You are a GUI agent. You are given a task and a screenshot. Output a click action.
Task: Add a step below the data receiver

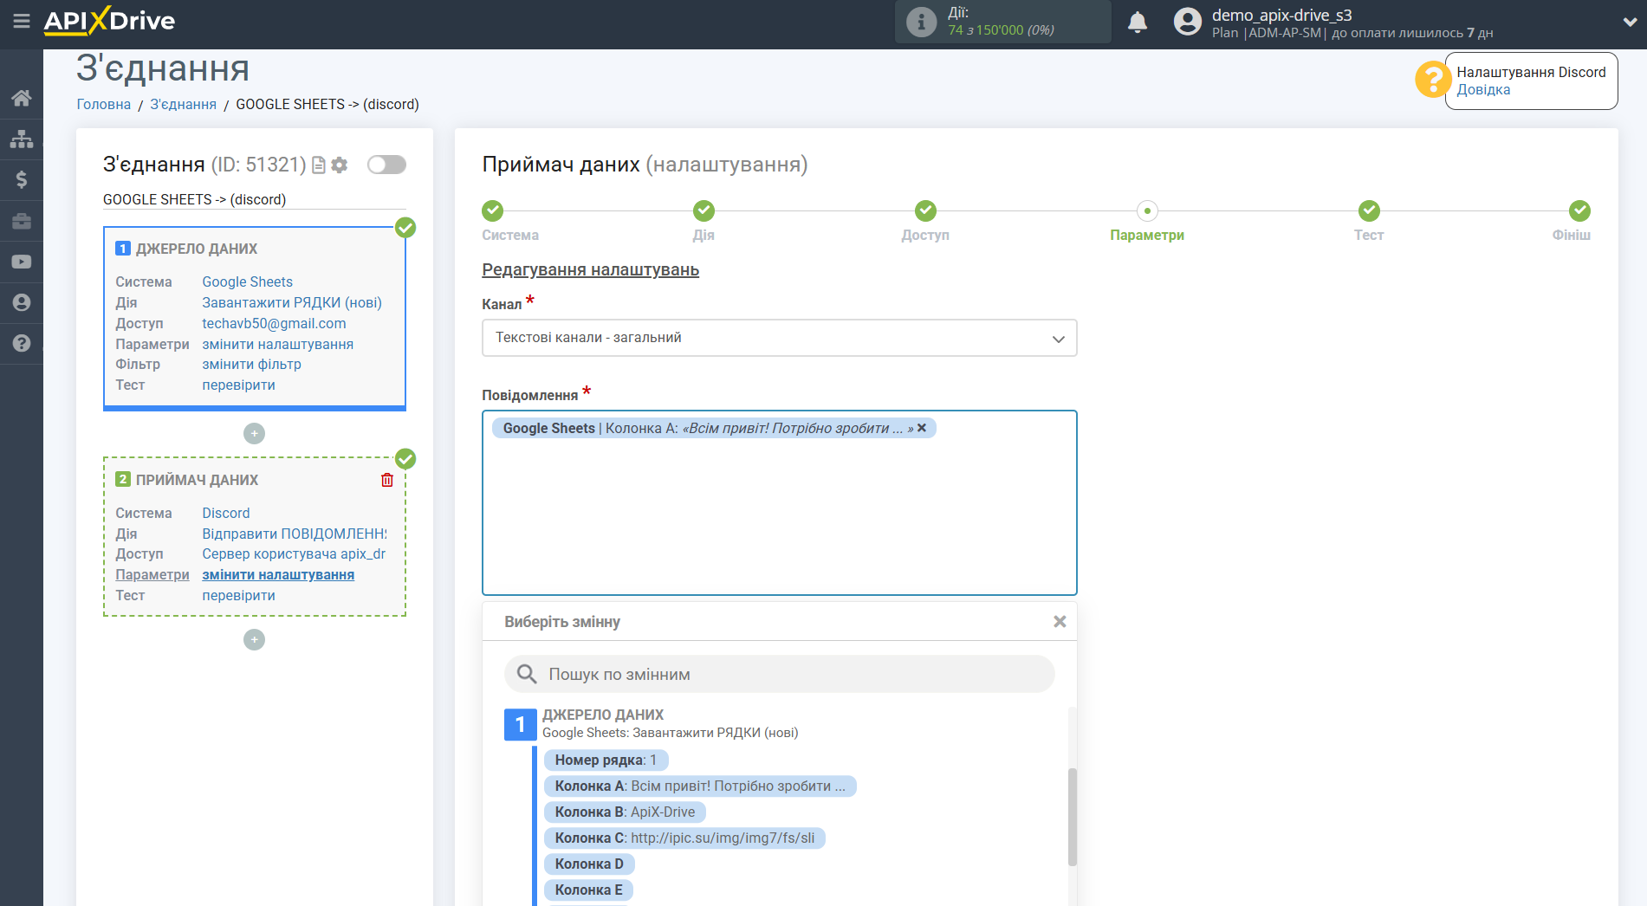[254, 639]
